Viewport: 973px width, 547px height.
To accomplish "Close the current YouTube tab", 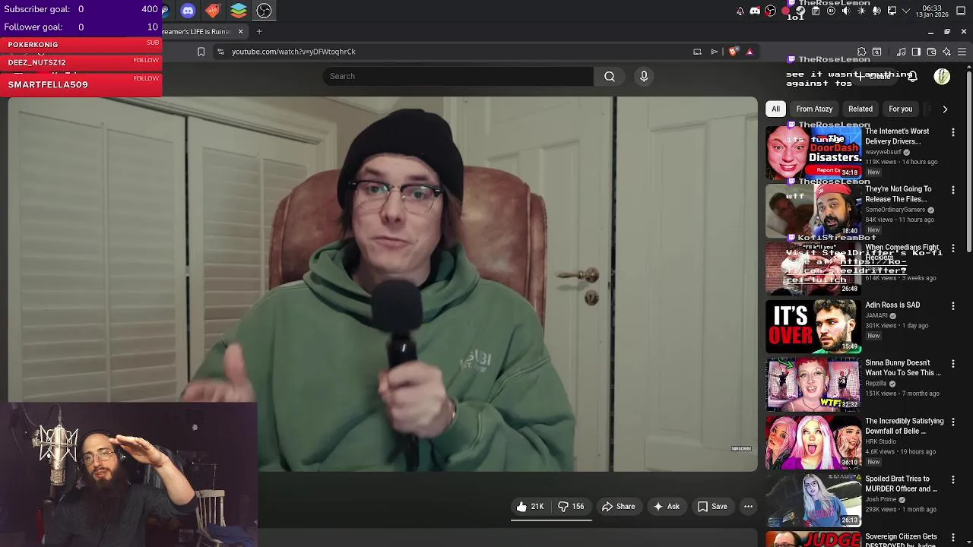I will point(240,31).
